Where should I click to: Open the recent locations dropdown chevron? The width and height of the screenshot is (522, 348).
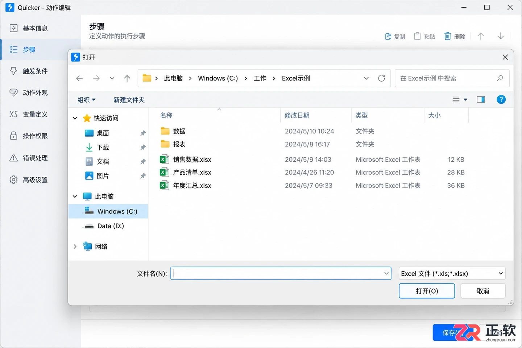coord(112,78)
